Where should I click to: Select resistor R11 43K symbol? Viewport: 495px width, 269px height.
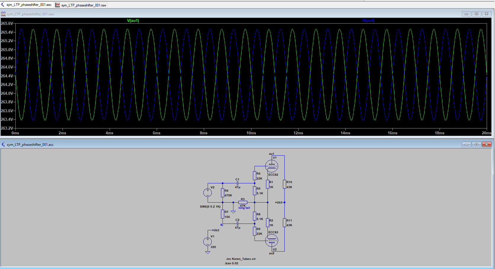(284, 223)
